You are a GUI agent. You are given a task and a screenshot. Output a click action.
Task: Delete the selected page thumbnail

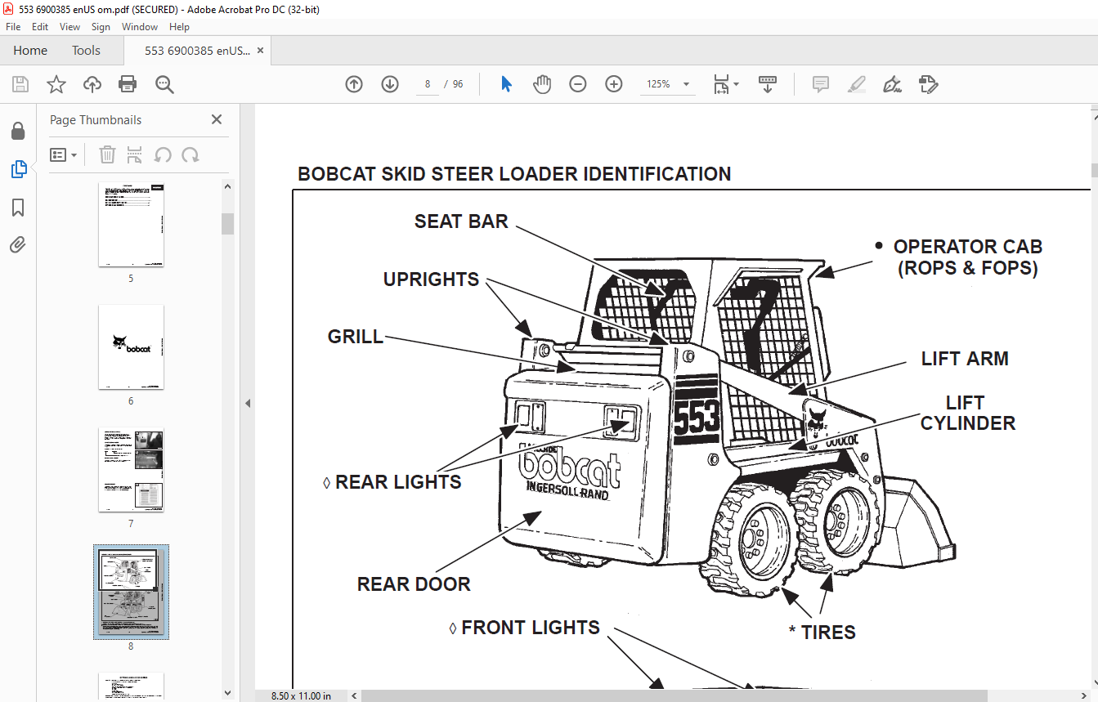(x=107, y=154)
